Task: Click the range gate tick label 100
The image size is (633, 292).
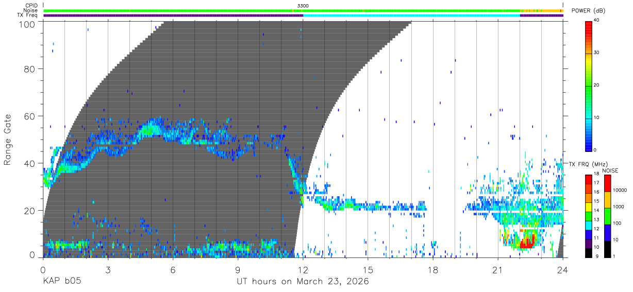Action: click(x=27, y=24)
